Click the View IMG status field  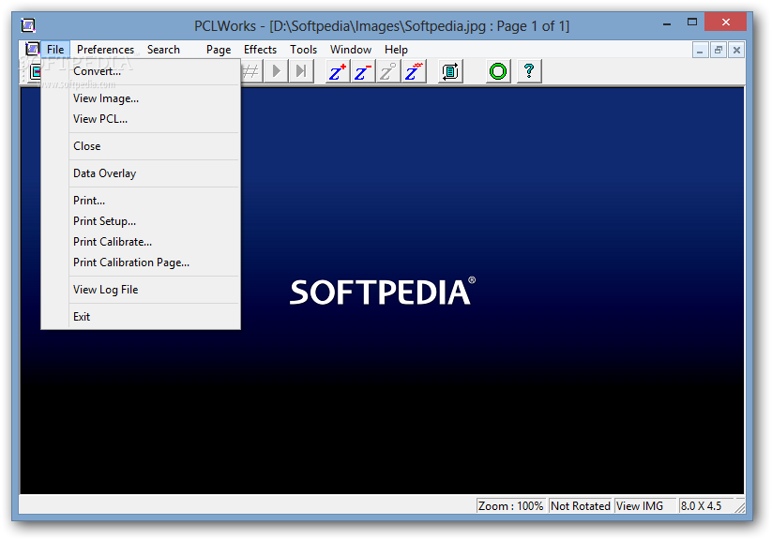644,506
